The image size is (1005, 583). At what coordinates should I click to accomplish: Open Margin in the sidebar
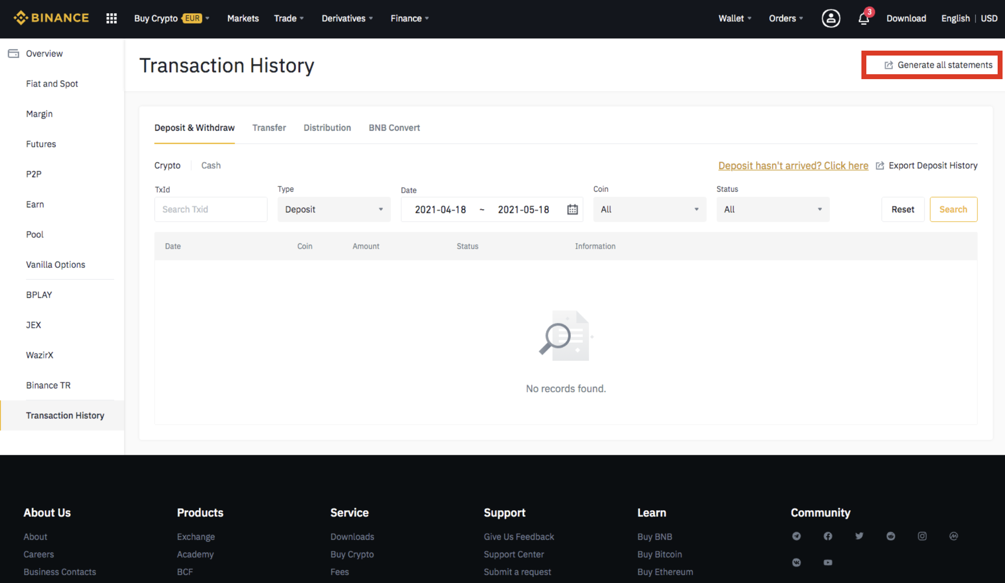tap(39, 114)
